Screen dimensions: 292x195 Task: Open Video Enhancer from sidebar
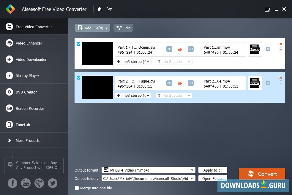[x=34, y=43]
